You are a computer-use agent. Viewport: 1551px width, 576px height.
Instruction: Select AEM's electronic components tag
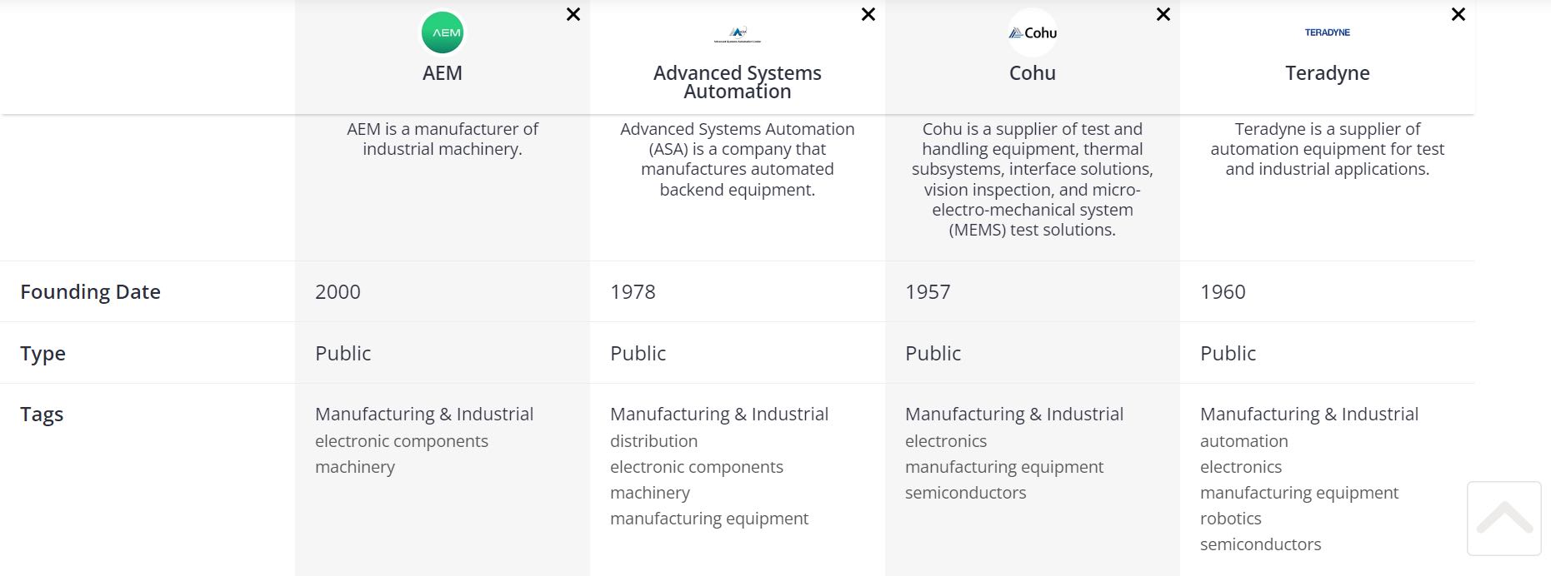coord(402,441)
